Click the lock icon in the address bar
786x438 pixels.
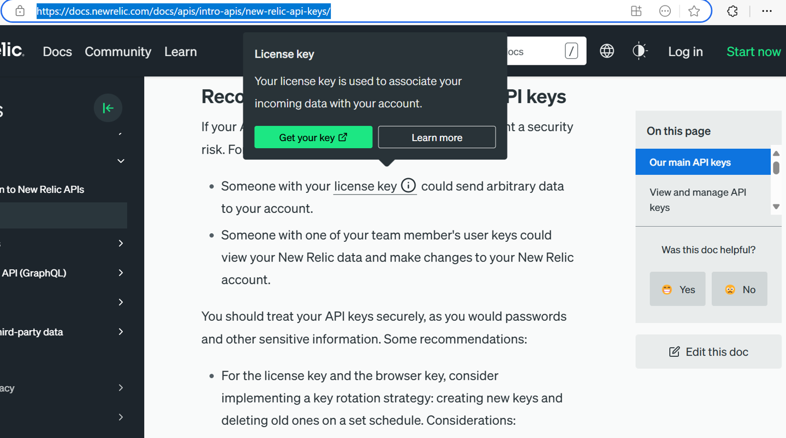(20, 11)
